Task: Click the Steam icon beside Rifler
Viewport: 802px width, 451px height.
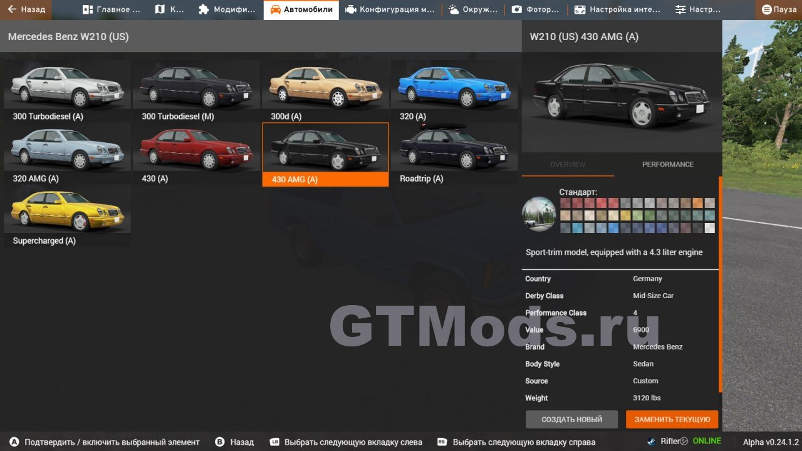Action: point(652,441)
